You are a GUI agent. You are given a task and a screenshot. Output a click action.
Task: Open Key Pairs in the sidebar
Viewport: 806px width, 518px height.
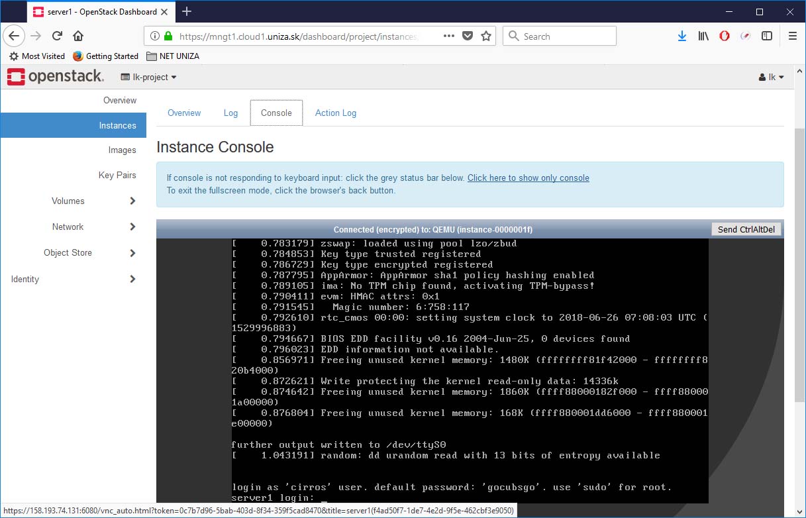click(117, 176)
